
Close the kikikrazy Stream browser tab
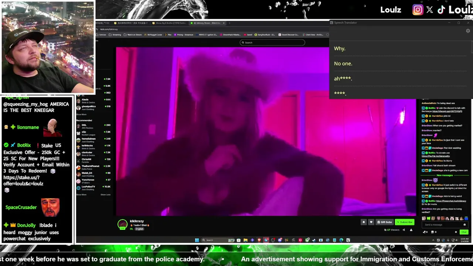[224, 23]
